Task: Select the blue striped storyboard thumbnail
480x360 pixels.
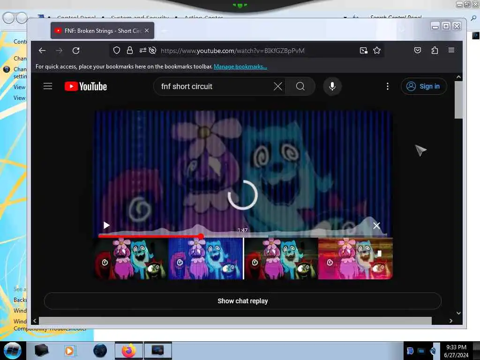Action: coord(206,259)
